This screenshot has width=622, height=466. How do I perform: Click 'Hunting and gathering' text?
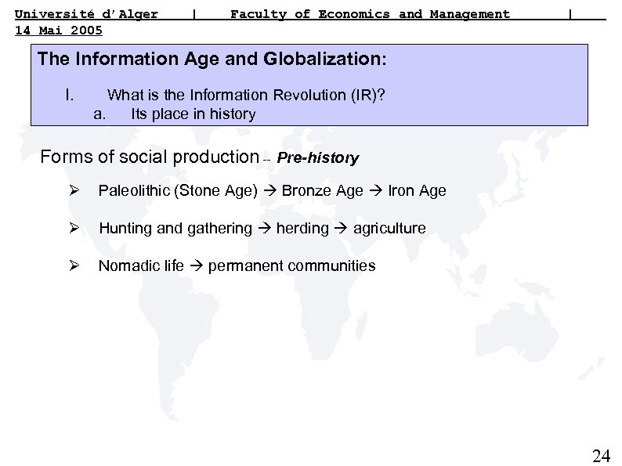point(175,229)
